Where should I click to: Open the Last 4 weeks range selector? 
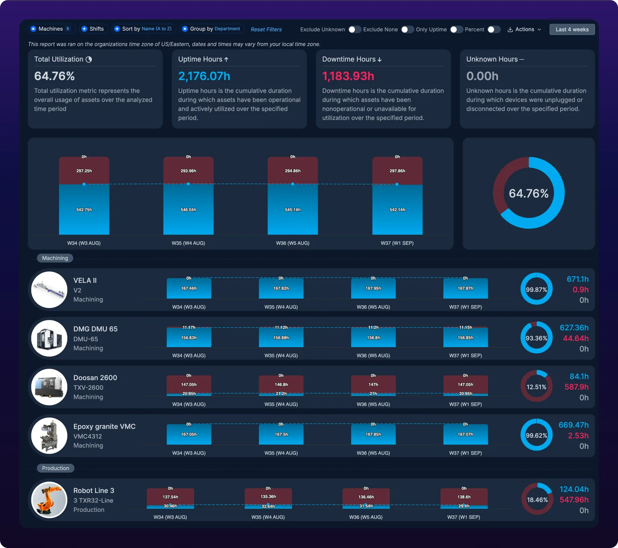572,29
